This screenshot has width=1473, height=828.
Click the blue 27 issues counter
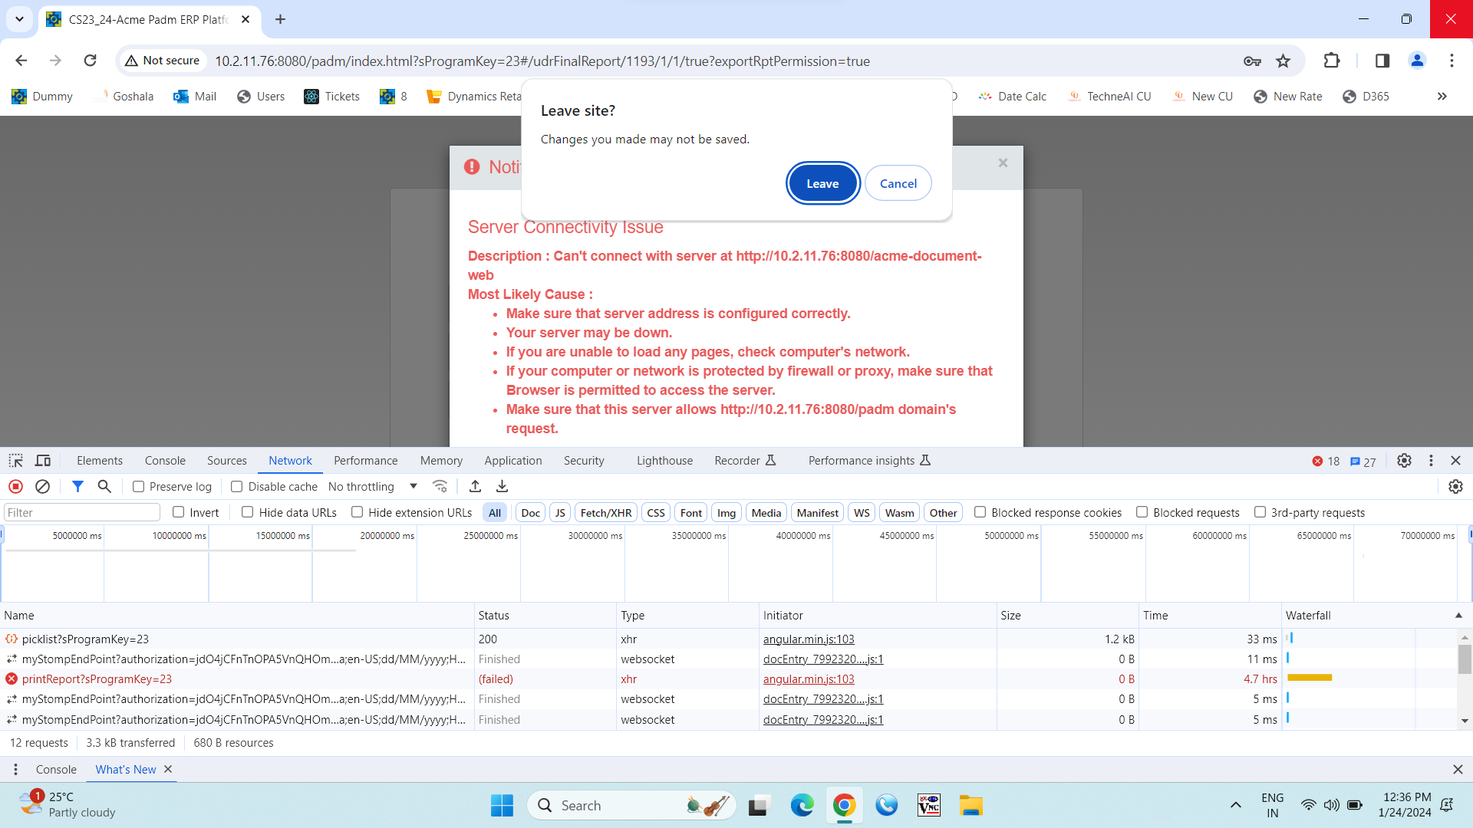(x=1363, y=461)
